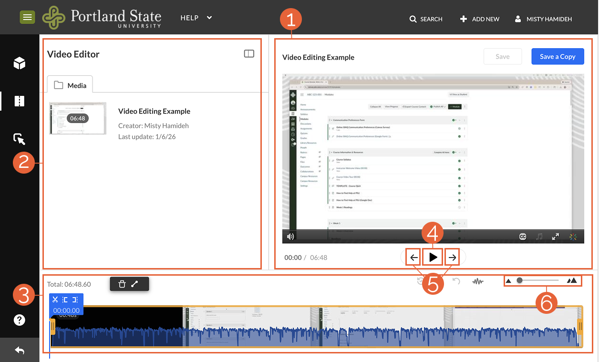Select the scissors cut tool on the clip
Screen dimensions: 599x362
(x=55, y=300)
